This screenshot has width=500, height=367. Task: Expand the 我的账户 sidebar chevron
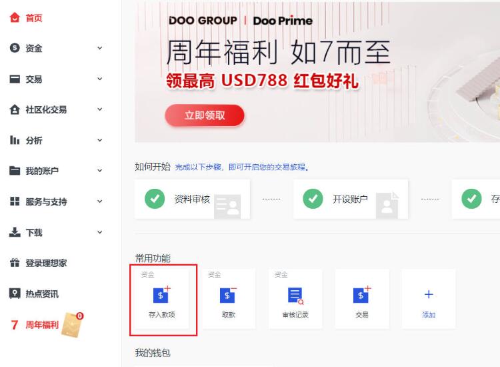click(100, 171)
